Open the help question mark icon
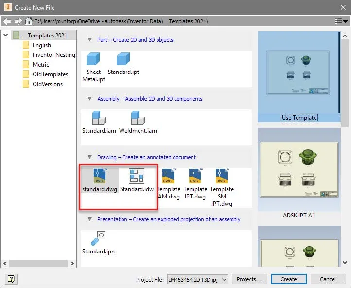This screenshot has height=288, width=351. [11, 279]
